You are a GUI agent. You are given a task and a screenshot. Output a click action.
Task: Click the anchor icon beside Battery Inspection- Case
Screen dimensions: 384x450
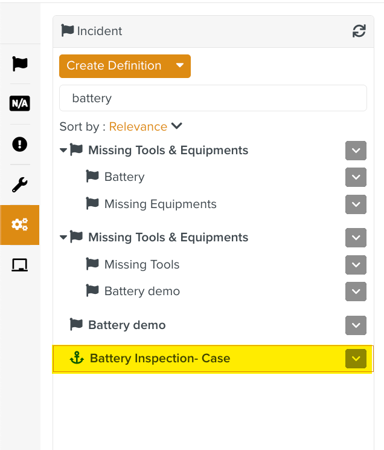[77, 358]
